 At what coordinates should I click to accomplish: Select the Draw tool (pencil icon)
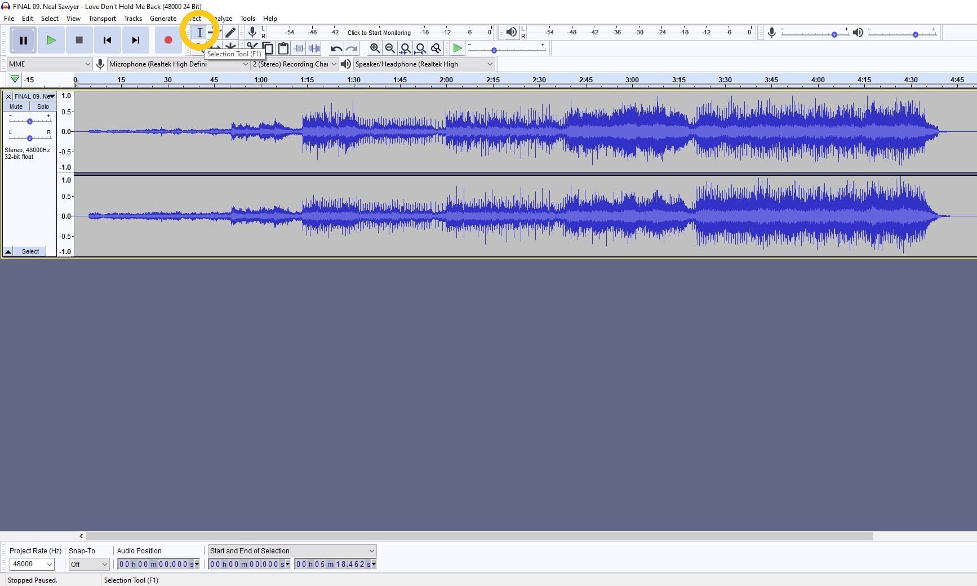pos(230,33)
